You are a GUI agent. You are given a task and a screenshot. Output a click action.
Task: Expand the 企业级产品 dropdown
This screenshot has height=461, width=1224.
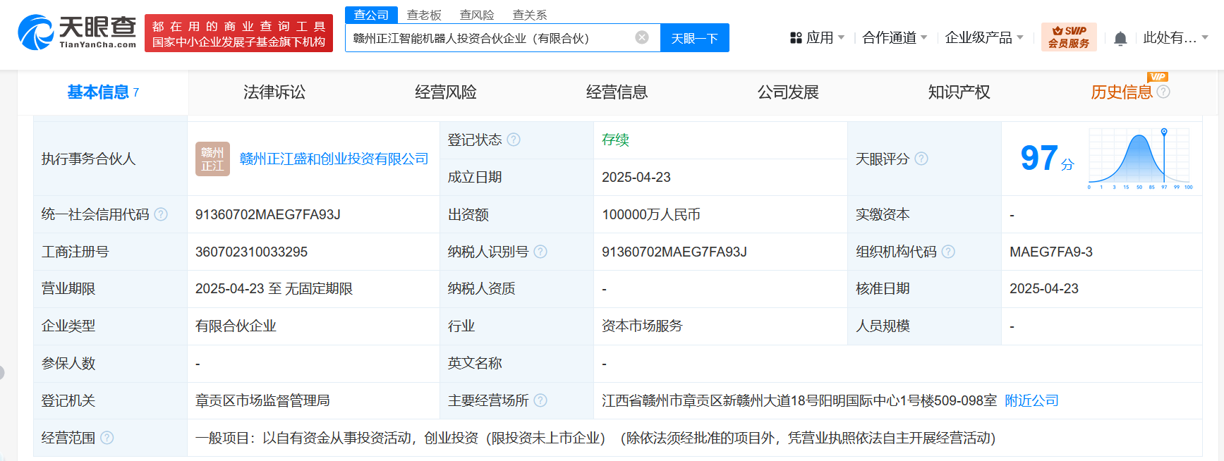point(983,38)
